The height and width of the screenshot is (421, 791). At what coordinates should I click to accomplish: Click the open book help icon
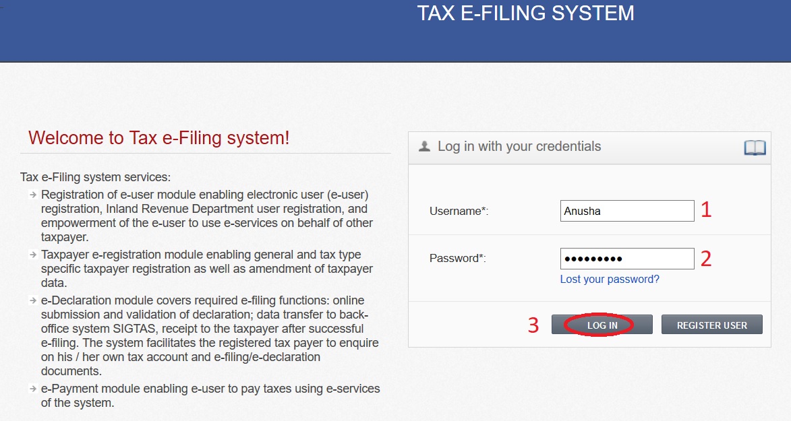pos(755,148)
